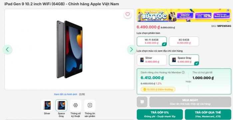Click the TRẢ GÓP QUA THẺ button
The width and height of the screenshot is (233, 120).
208,114
